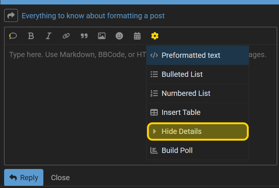Click the blockquote quotation marks icon

(x=84, y=36)
